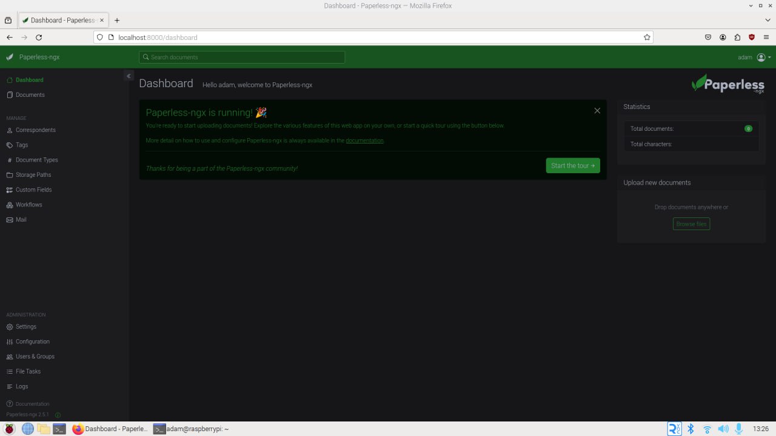This screenshot has height=436, width=776.
Task: Open the Mail envelope icon
Action: [10, 220]
